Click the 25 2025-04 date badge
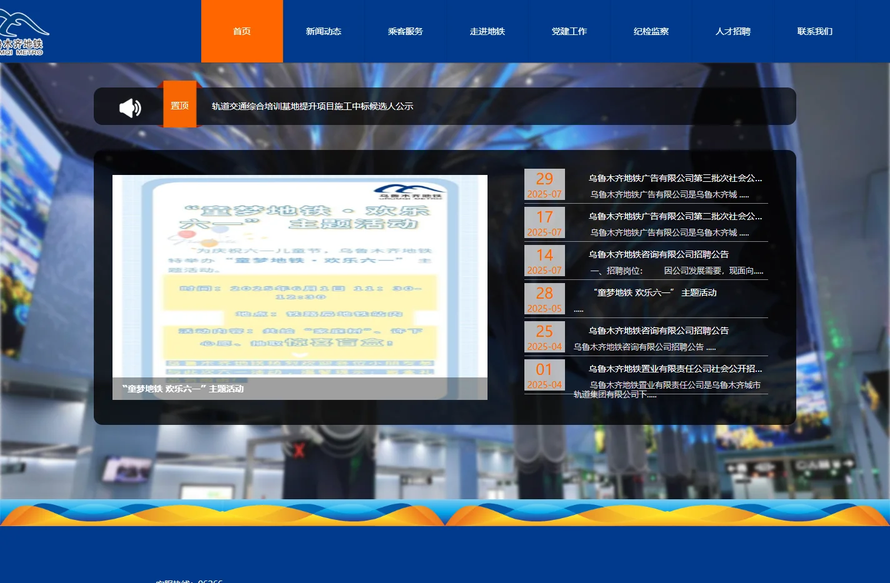Screen dimensions: 890x583 544,337
